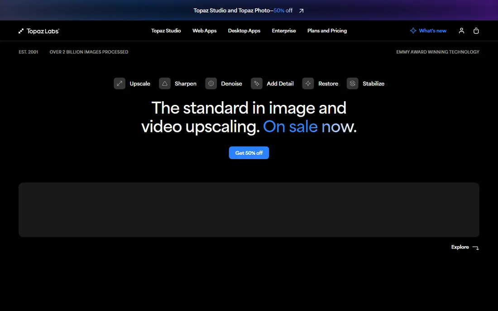Open the Enterprise menu
The image size is (498, 311).
pos(283,31)
